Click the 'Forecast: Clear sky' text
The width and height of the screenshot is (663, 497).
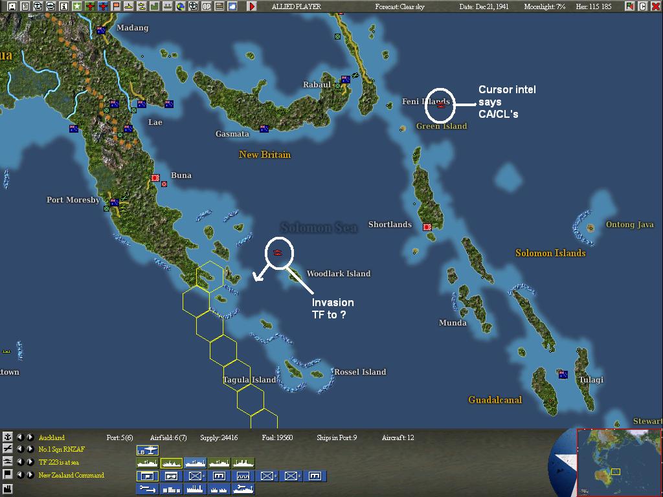[x=399, y=6]
